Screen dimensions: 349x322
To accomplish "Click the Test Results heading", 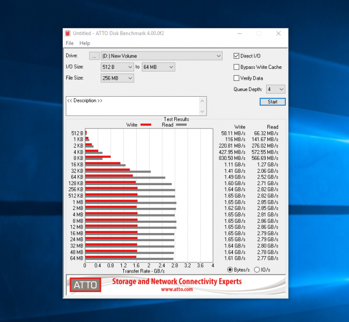I will [176, 119].
